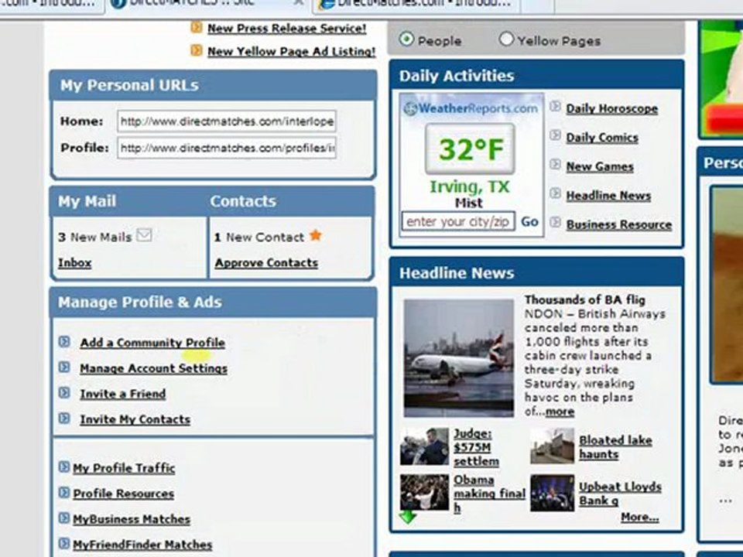This screenshot has width=743, height=557.
Task: Open the Daily Horoscope link
Action: pos(611,108)
